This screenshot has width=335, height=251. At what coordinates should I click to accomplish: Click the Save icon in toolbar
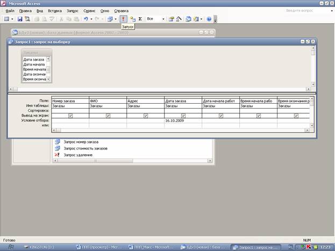click(x=20, y=19)
